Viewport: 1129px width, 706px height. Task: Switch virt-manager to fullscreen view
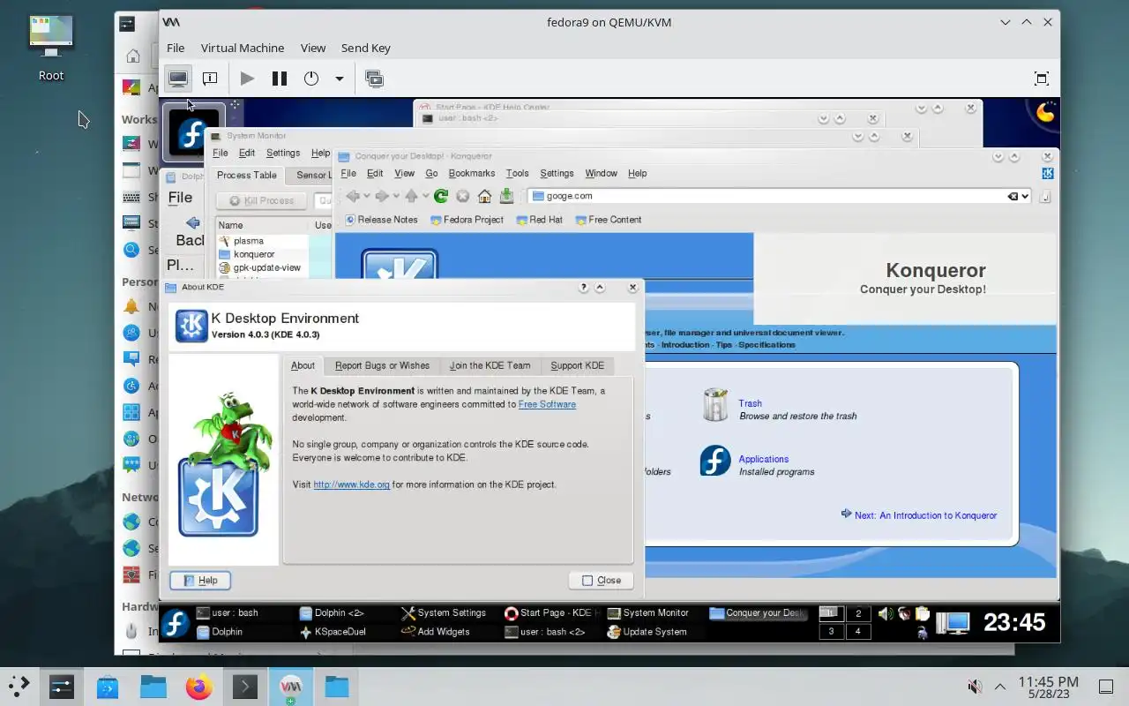1042,79
